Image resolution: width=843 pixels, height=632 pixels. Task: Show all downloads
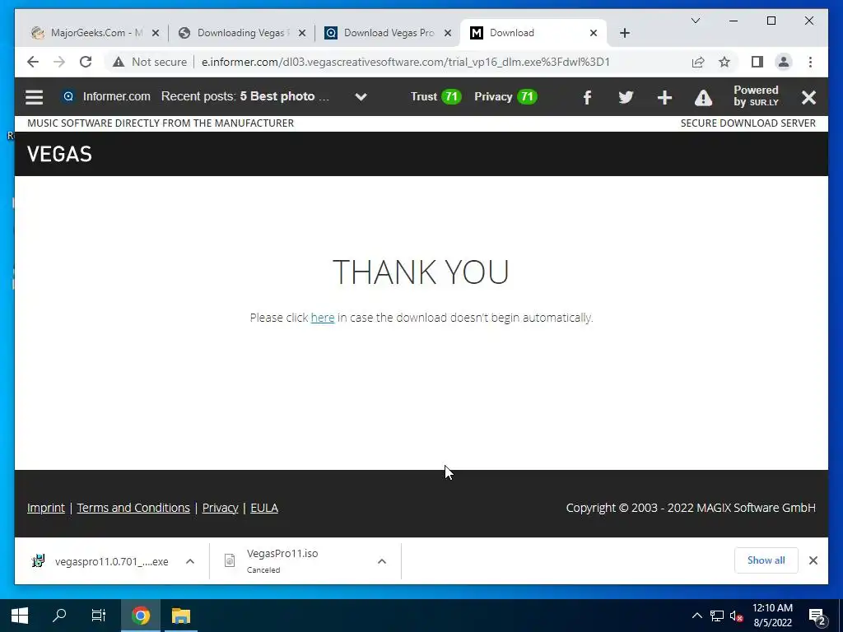766,560
